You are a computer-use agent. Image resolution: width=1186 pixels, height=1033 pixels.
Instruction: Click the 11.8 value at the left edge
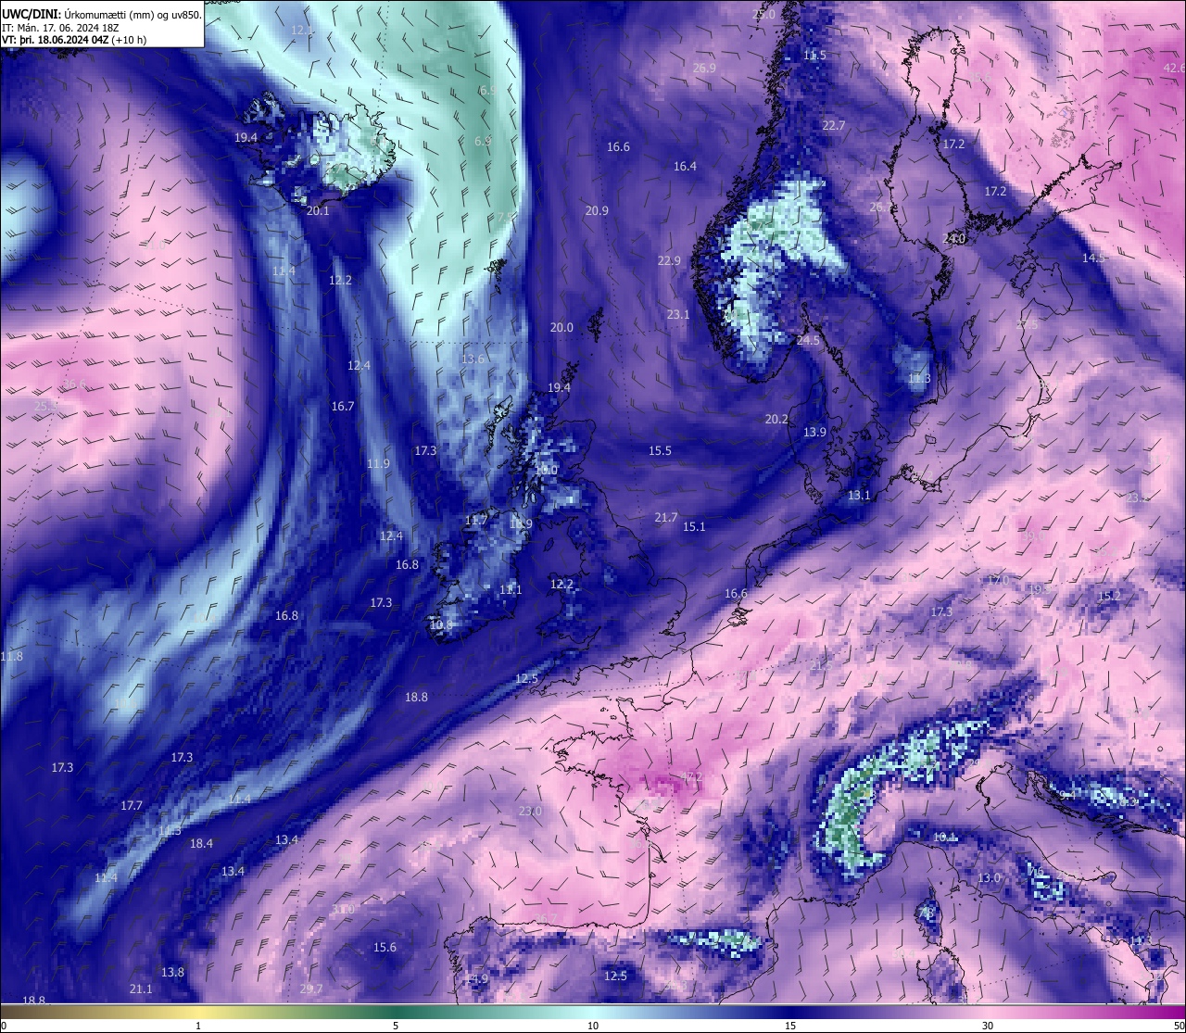click(x=11, y=657)
